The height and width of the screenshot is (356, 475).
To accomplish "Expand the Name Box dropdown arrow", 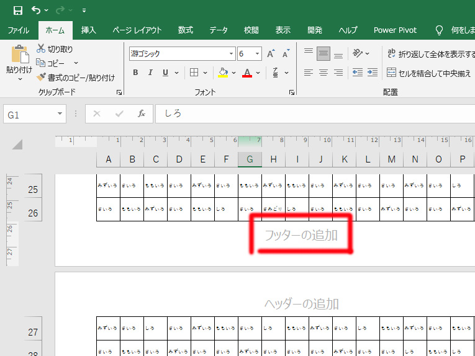I will coord(60,113).
